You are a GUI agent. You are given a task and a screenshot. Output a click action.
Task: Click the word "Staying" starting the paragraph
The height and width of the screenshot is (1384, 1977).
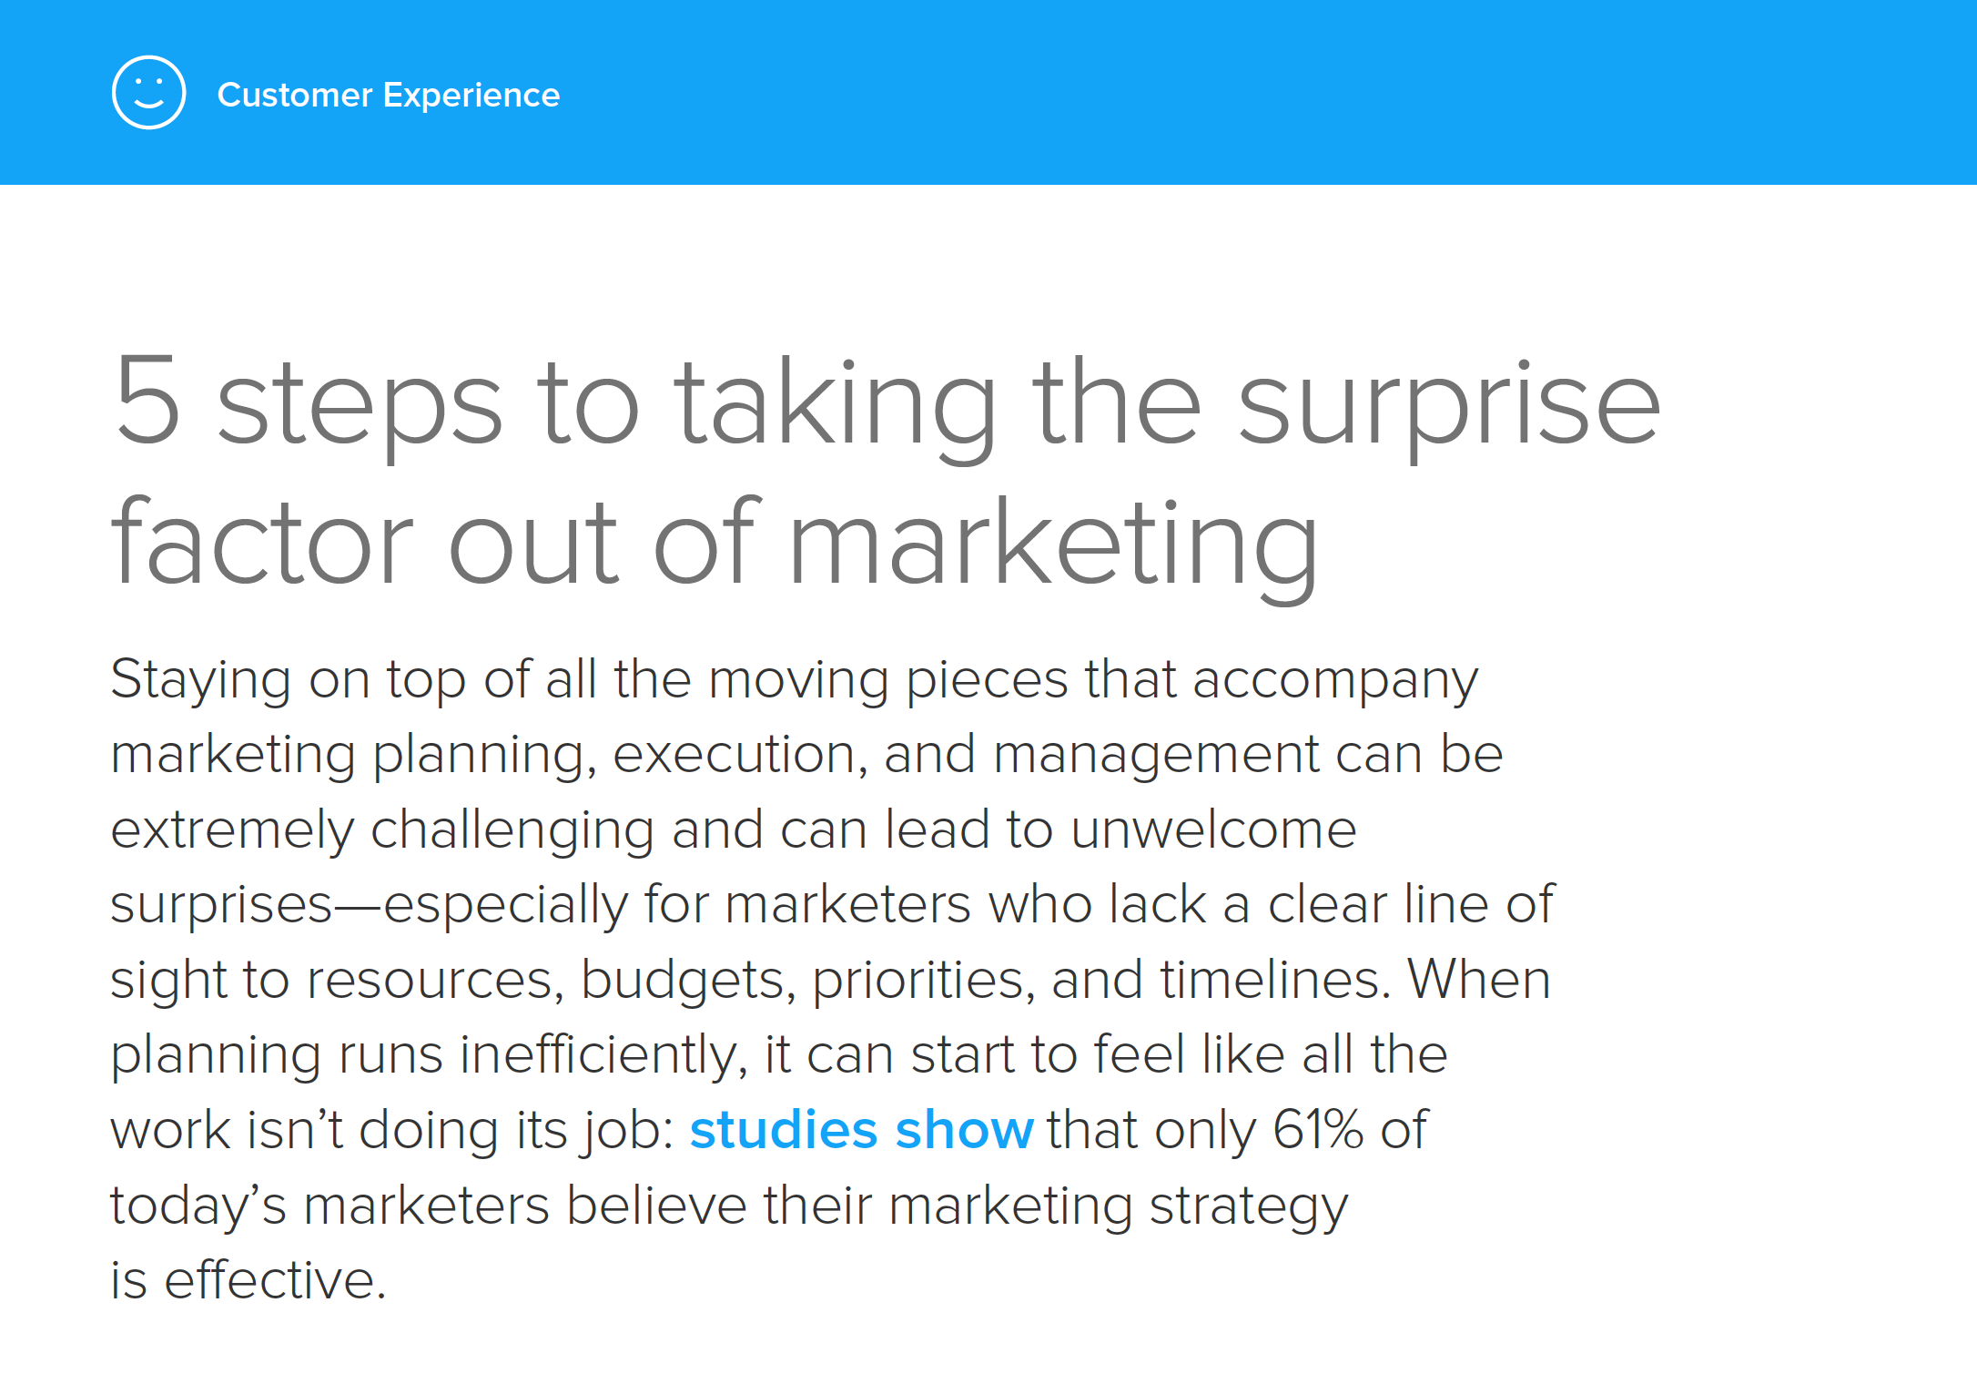tap(201, 680)
